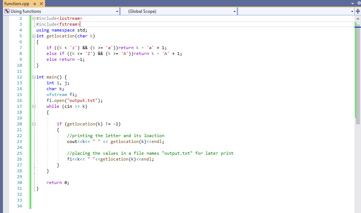This screenshot has width=361, height=213.
Task: Click the vertical scrollbar up arrow
Action: 358,18
